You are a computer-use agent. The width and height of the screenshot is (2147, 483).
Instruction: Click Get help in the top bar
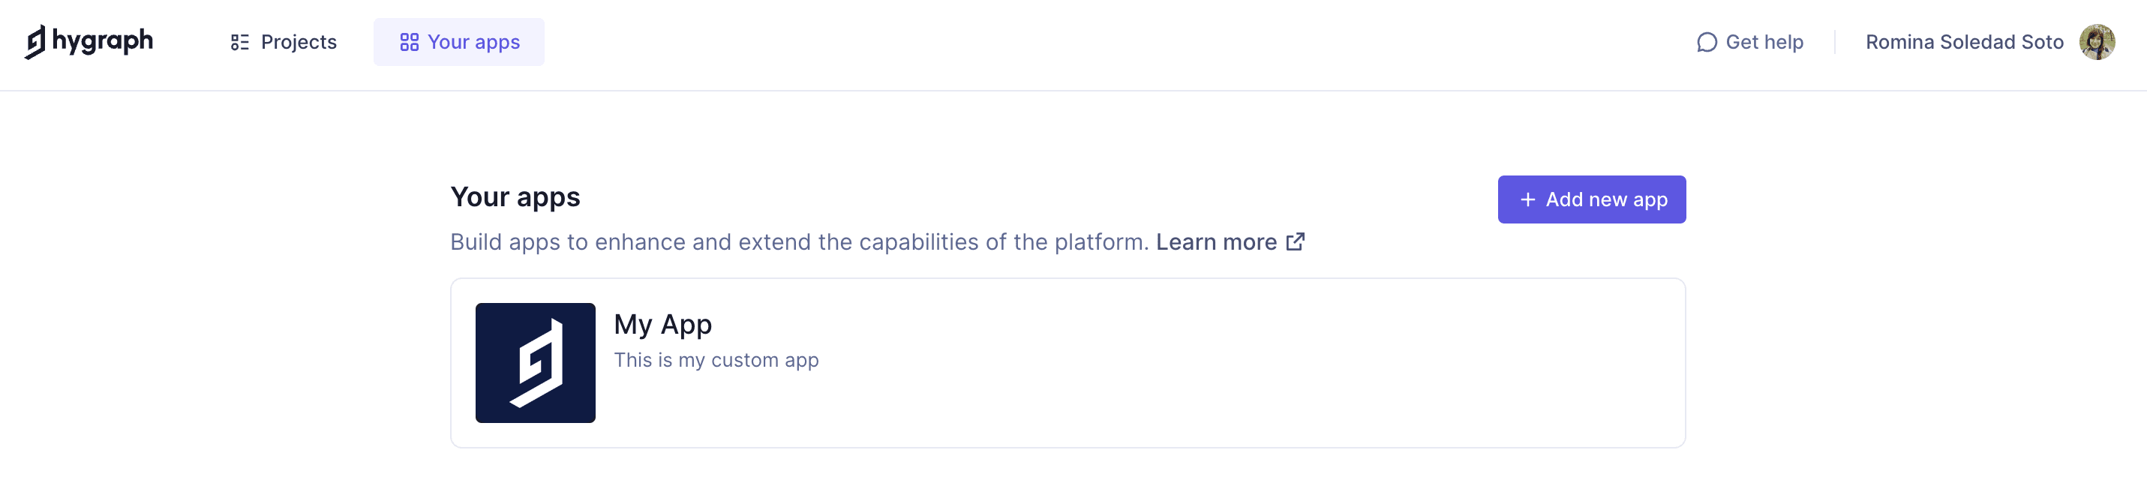click(x=1764, y=40)
